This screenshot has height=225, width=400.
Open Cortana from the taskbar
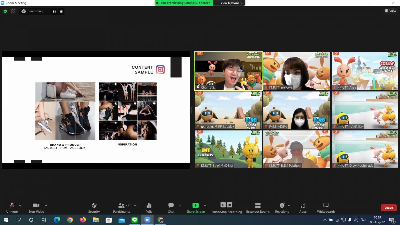pyautogui.click(x=31, y=220)
